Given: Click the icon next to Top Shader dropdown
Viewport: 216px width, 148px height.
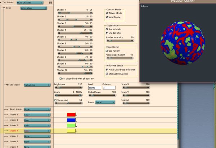Looking at the screenshot, I should (50, 2).
